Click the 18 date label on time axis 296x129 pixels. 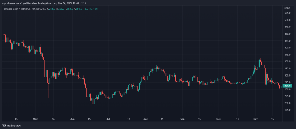(x=129, y=119)
